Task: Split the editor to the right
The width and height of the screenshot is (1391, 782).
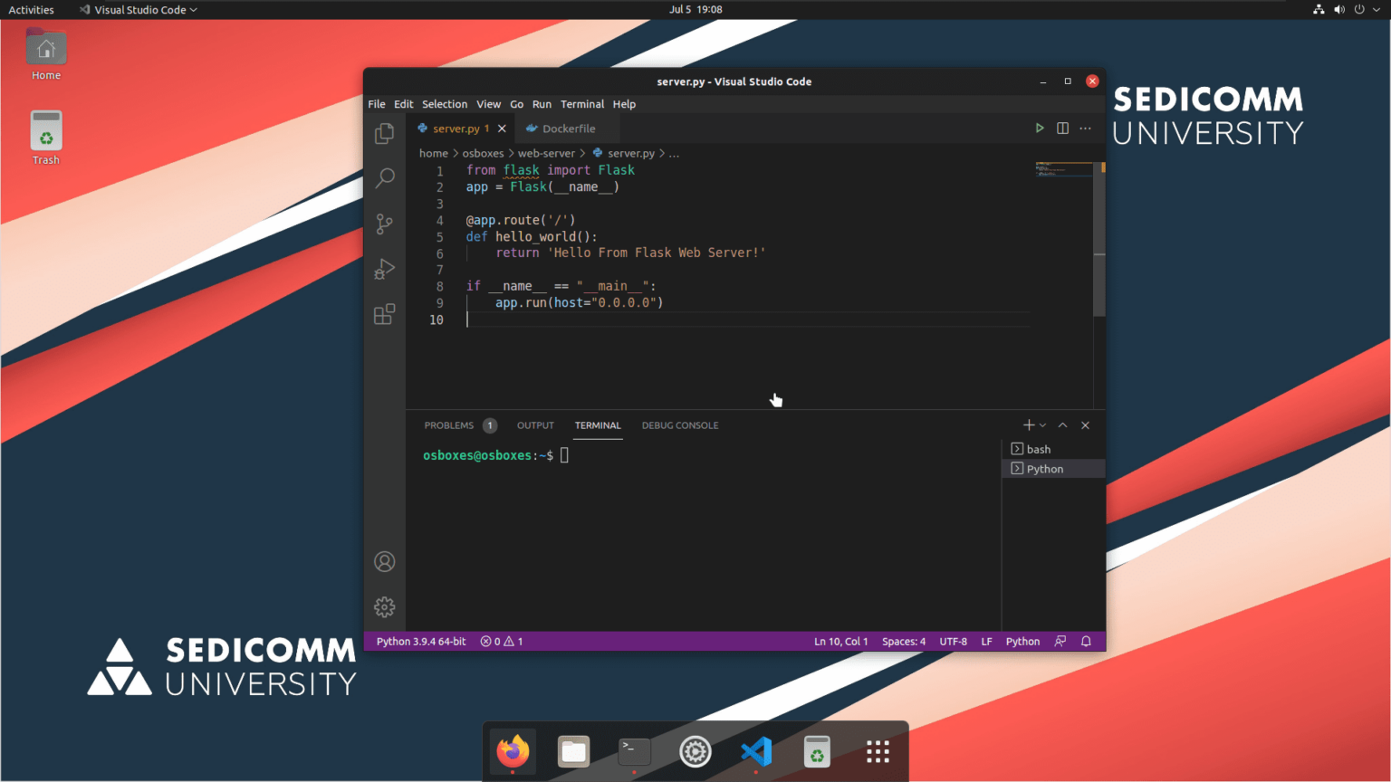Action: (1062, 129)
